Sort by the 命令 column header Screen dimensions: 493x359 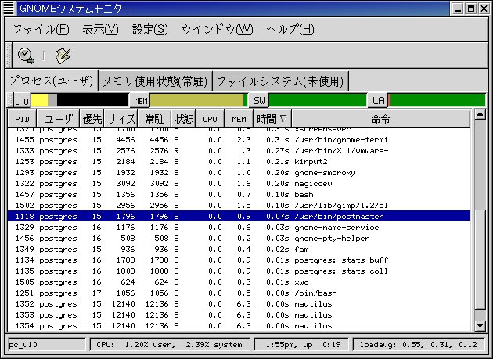(381, 119)
